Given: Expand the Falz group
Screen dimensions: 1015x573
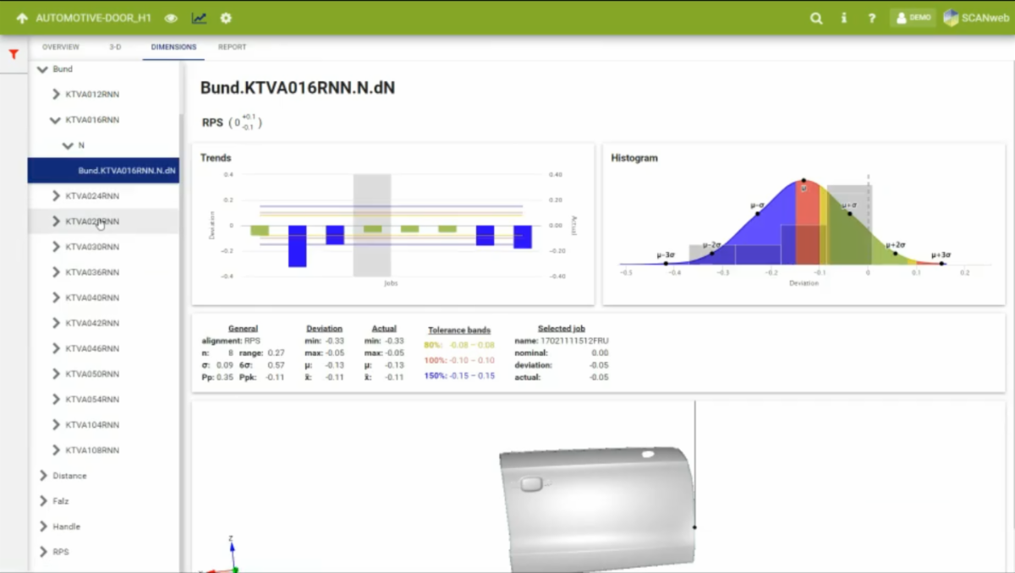Looking at the screenshot, I should [x=43, y=501].
